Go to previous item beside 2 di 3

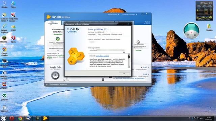click(141, 67)
